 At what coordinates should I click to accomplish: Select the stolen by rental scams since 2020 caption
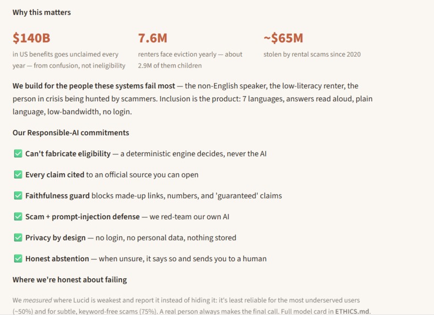(x=312, y=54)
